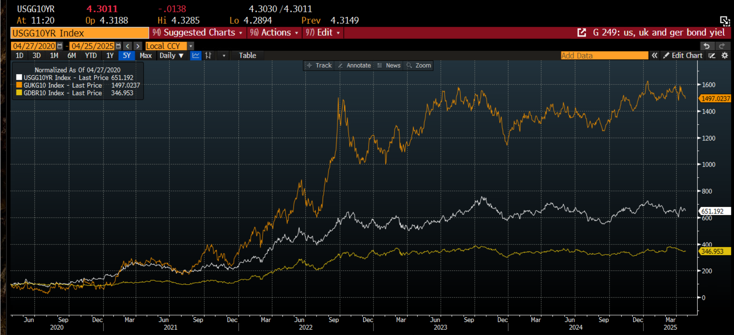Click the start date field 04/27/2020
This screenshot has width=734, height=335.
(34, 46)
